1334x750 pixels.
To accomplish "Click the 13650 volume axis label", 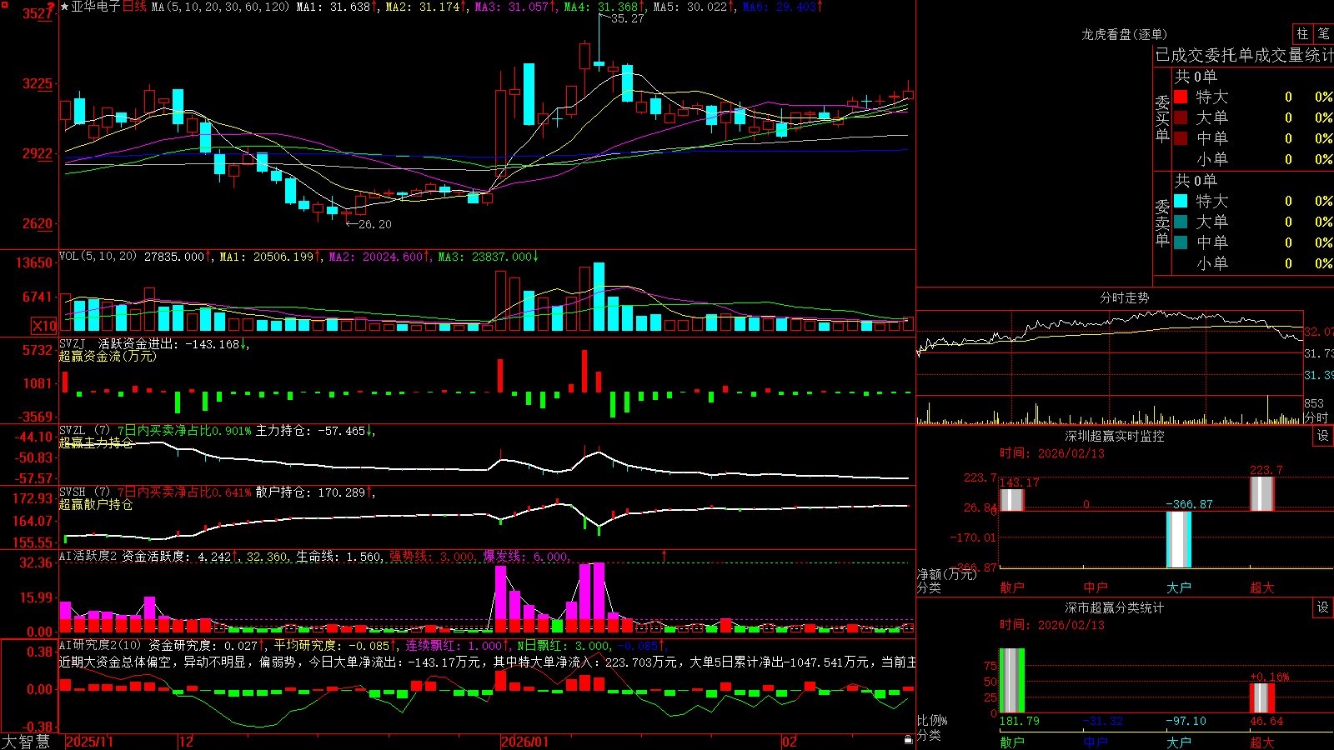I will coord(35,262).
